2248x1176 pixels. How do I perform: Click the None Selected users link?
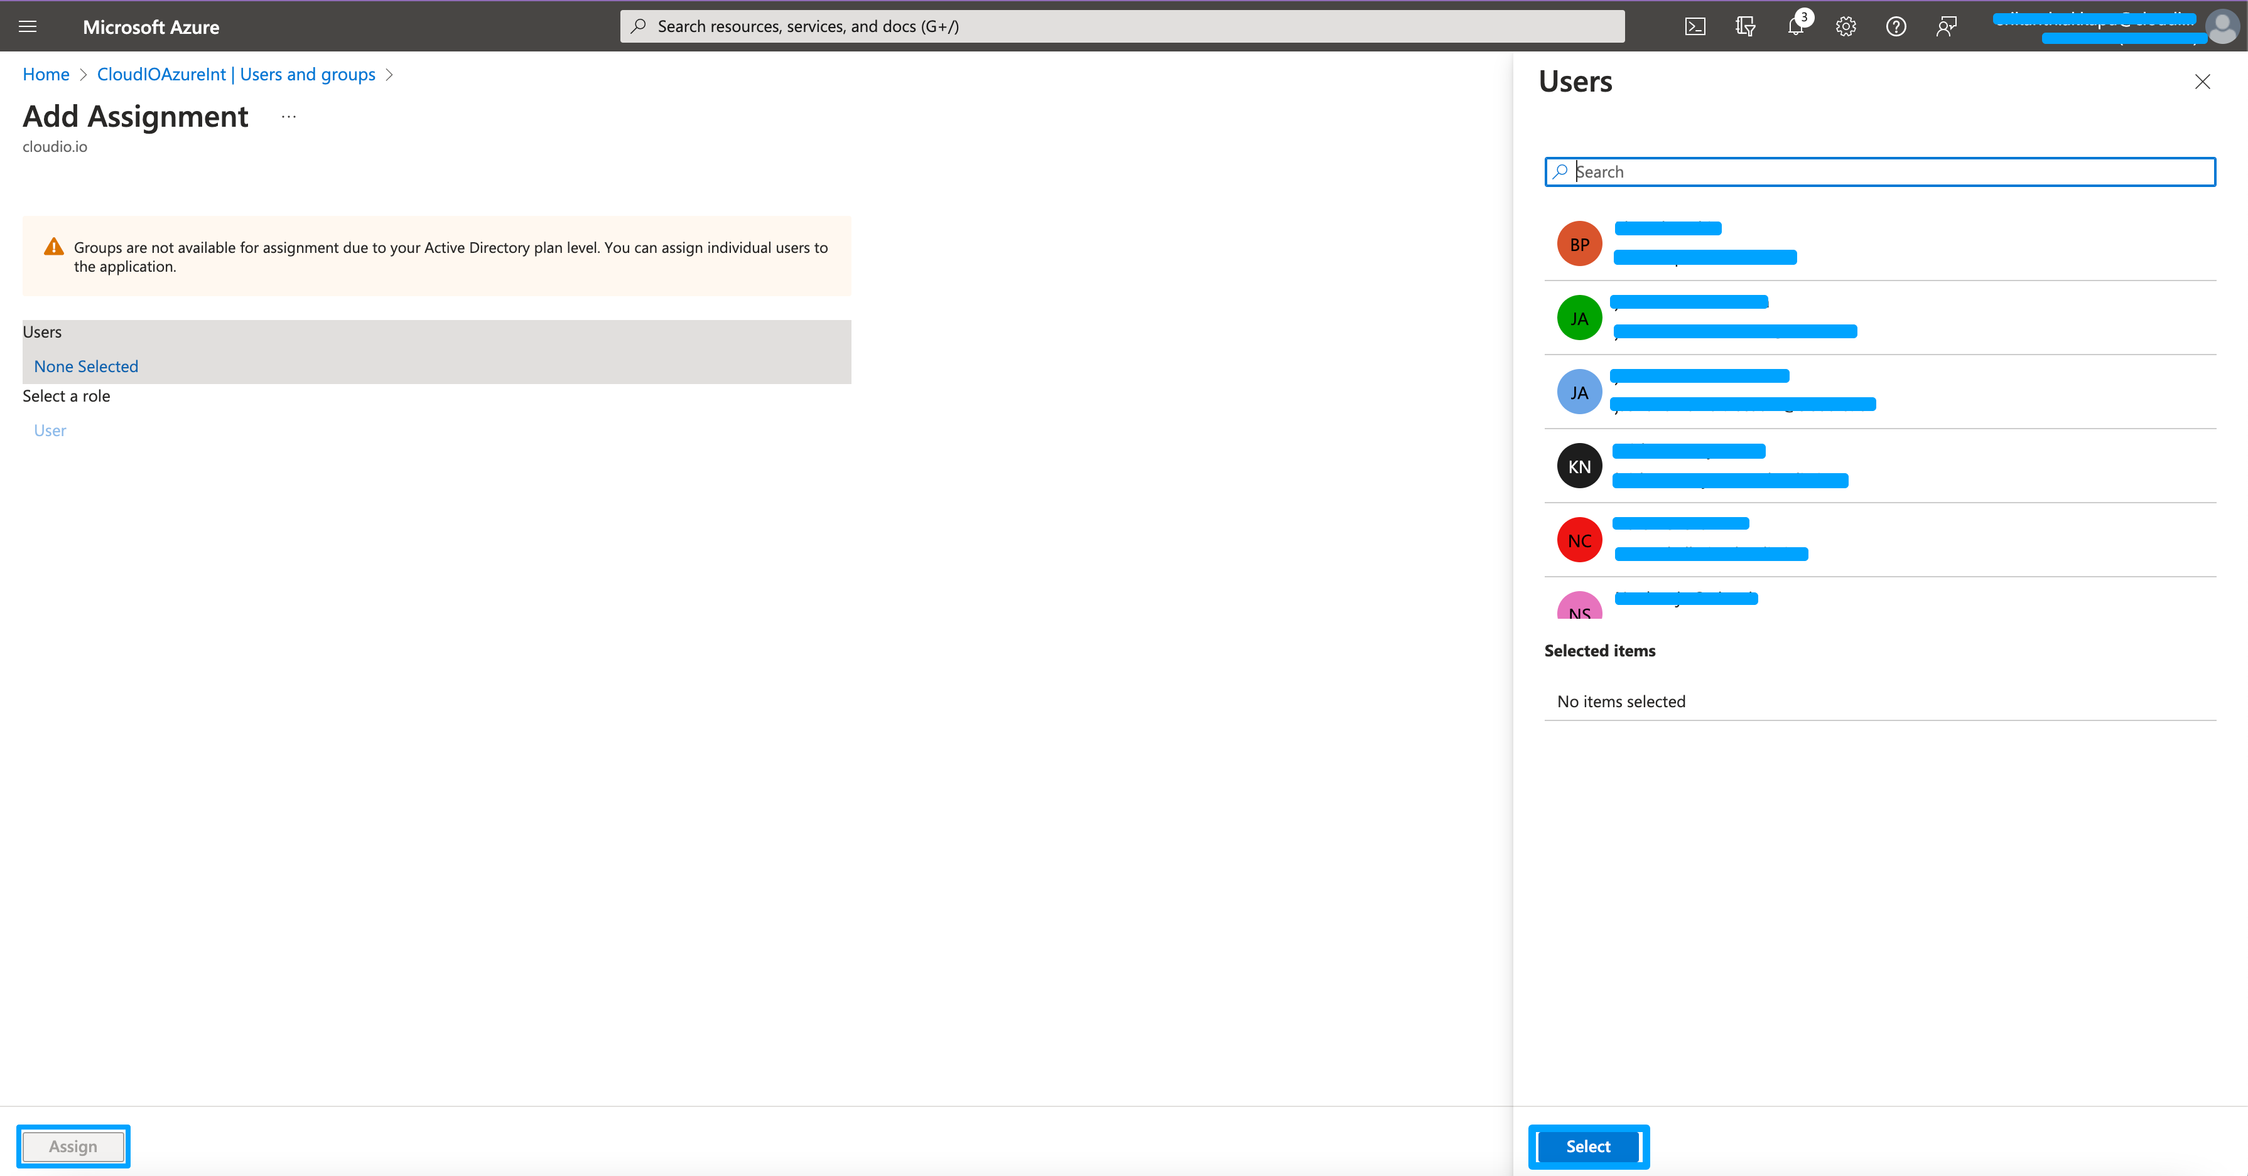(85, 366)
